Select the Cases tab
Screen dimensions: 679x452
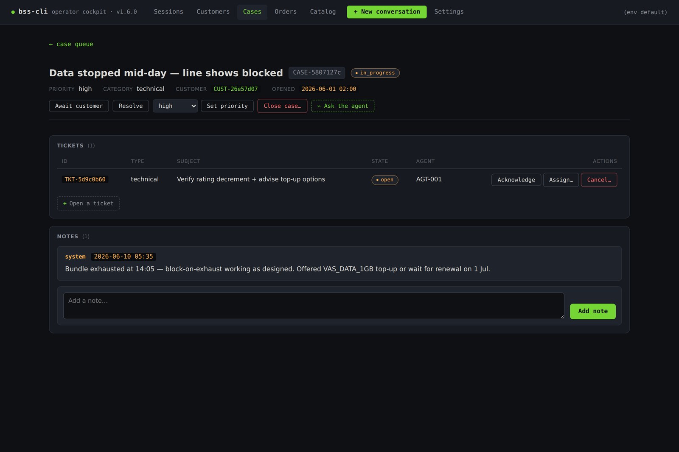[252, 12]
